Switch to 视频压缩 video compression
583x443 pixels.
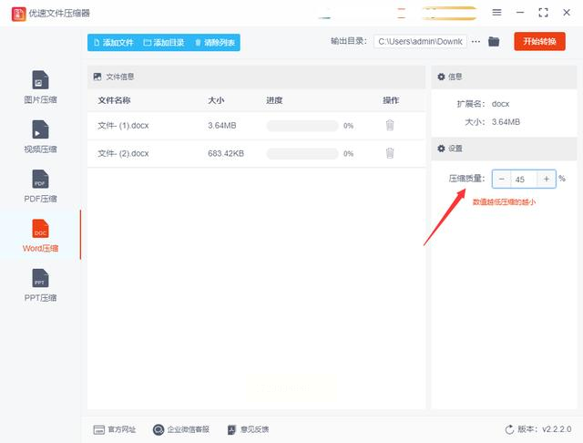point(40,137)
